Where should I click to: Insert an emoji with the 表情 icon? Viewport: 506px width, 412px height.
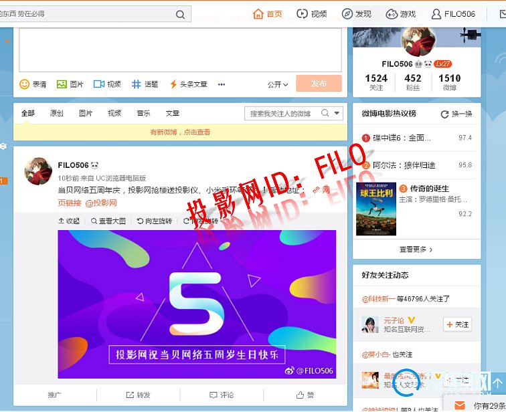click(33, 84)
